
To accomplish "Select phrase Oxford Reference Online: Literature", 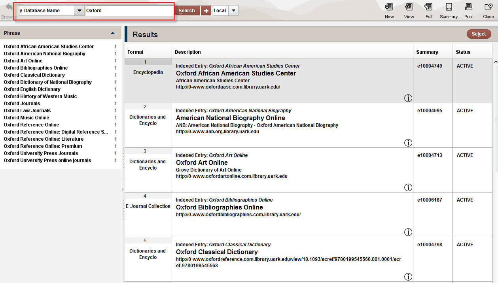I will 44,139.
